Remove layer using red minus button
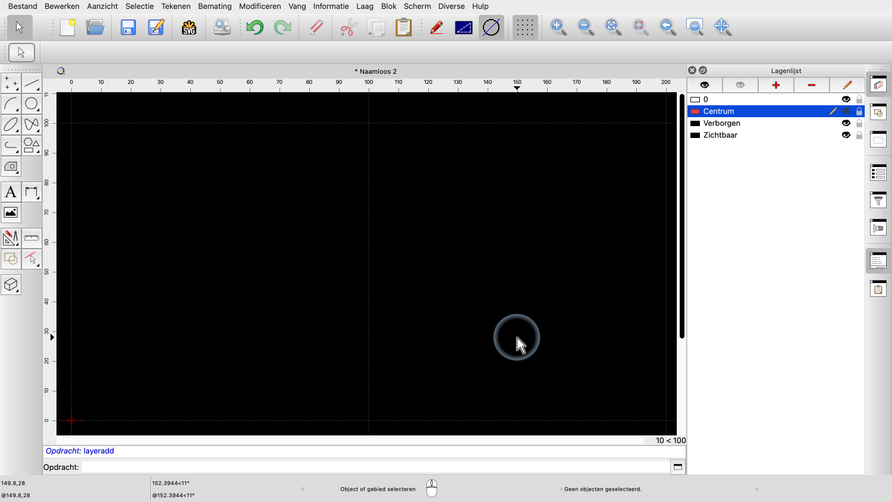The image size is (892, 502). (x=811, y=85)
